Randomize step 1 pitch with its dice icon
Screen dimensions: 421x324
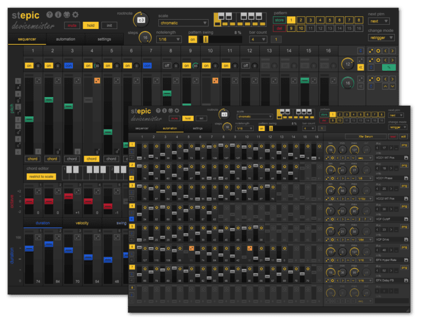point(38,81)
